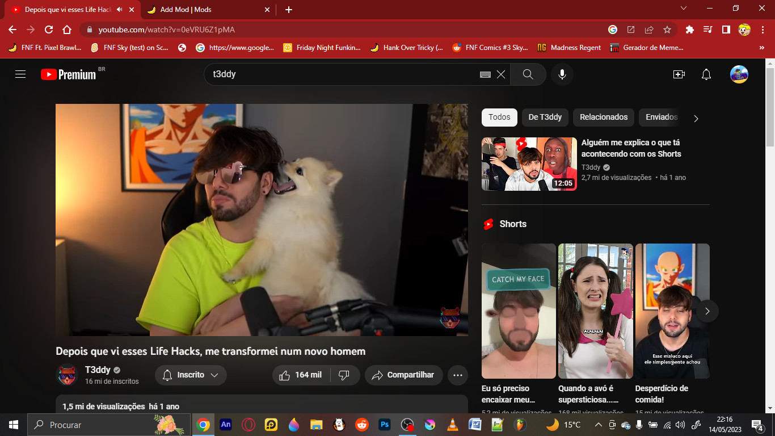Screen dimensions: 775x436
Task: Open the 'Alguém me explica' video title
Action: point(631,148)
